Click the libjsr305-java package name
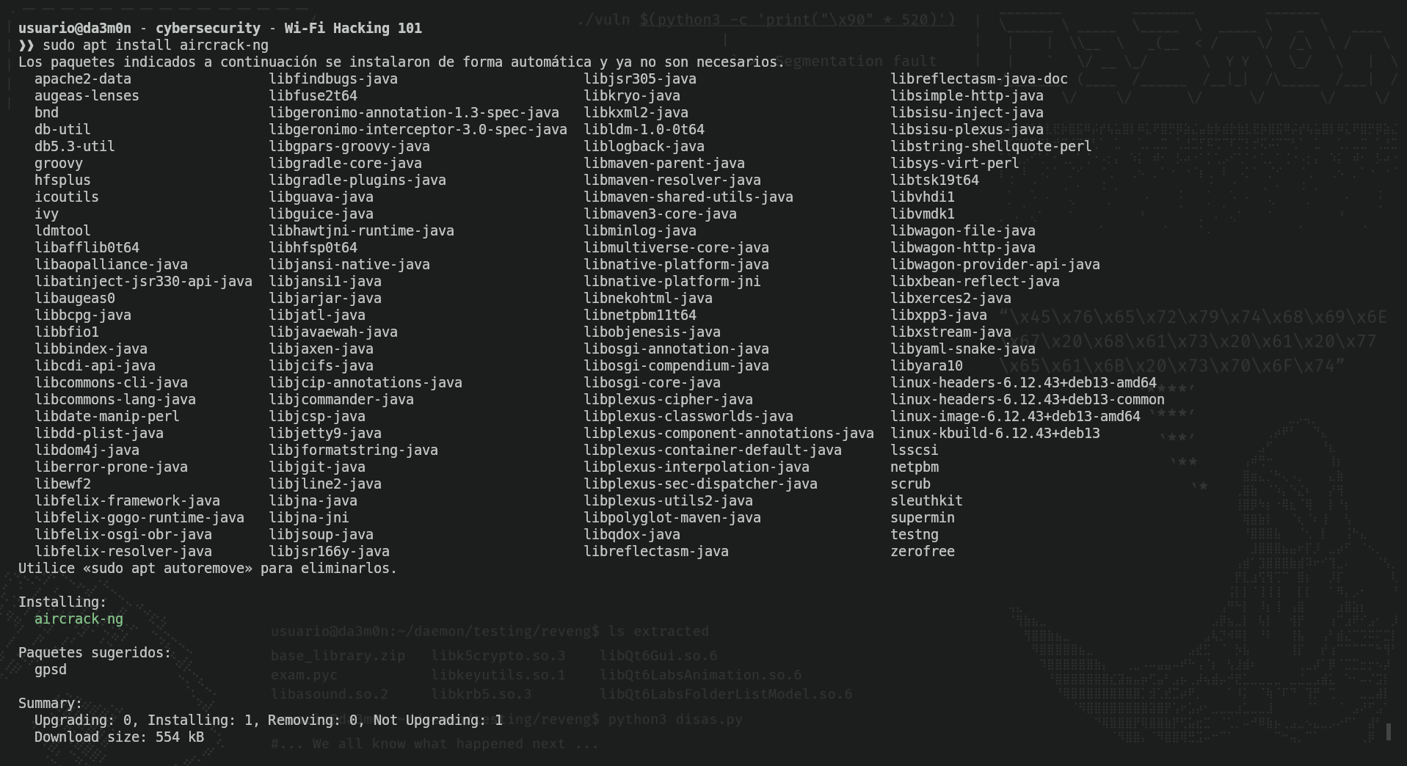 tap(640, 79)
